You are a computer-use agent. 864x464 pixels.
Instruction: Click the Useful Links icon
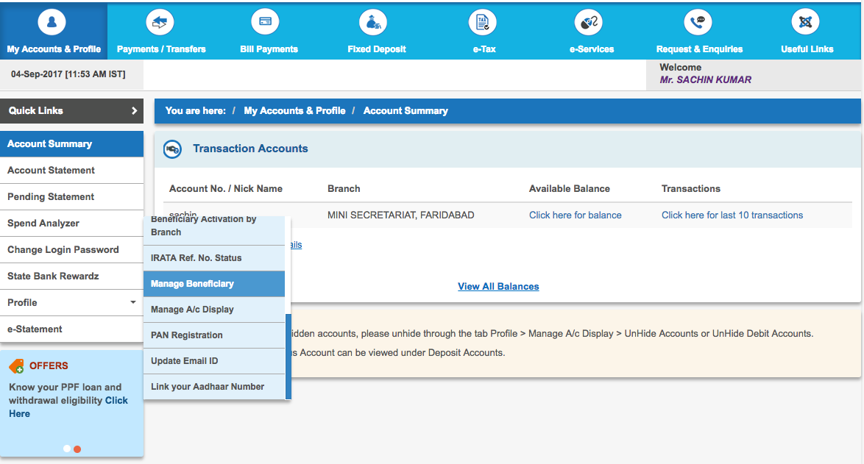click(x=806, y=23)
